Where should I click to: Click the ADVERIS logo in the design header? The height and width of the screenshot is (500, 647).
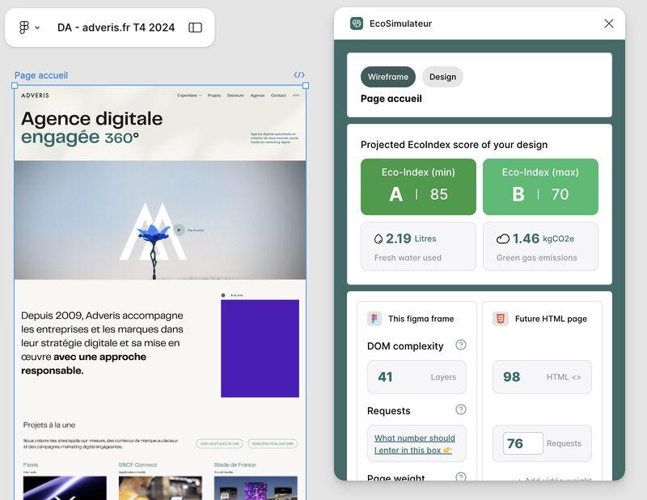pos(35,95)
